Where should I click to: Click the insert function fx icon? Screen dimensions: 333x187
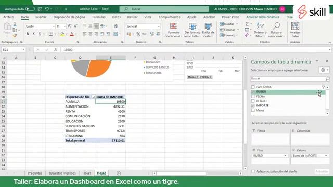(55, 50)
